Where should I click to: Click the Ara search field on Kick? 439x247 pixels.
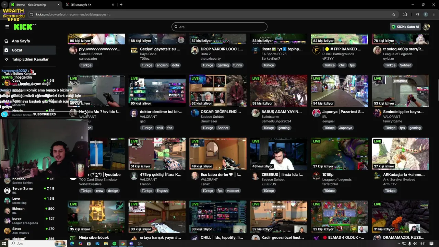(x=219, y=27)
